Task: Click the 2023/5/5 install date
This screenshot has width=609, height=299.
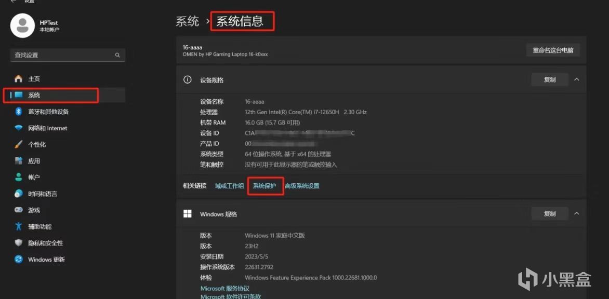Action: click(256, 256)
